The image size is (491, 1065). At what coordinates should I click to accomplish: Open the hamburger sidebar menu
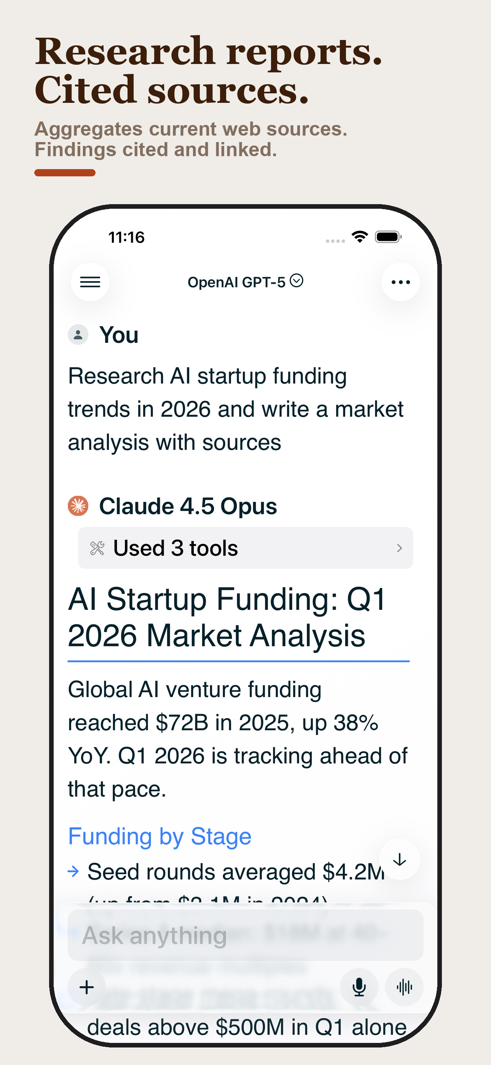[x=90, y=282]
